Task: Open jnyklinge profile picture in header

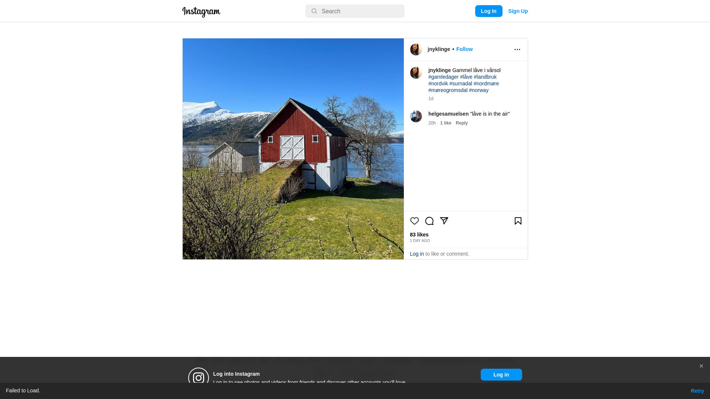Action: point(416,50)
